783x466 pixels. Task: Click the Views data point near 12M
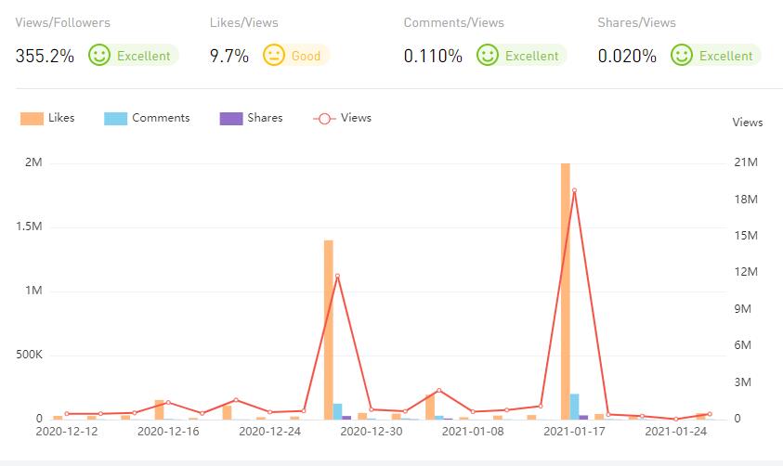pyautogui.click(x=337, y=276)
